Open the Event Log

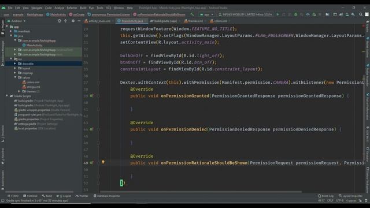tap(325, 196)
